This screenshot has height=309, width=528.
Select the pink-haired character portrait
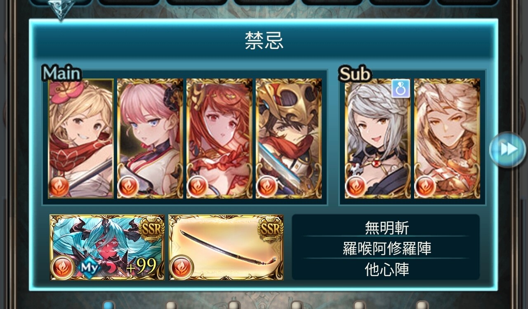[150, 139]
